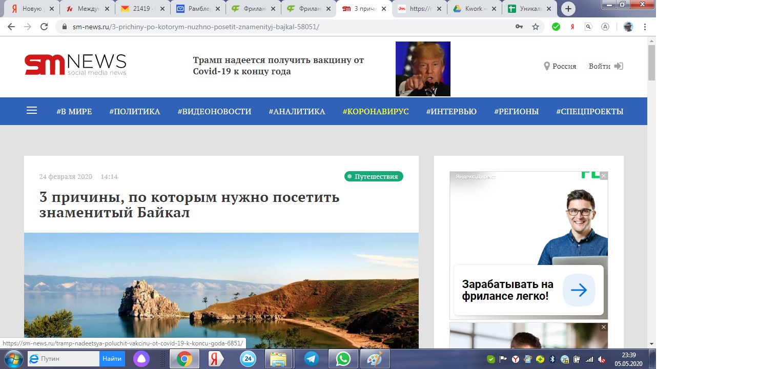
Task: Click the muted volume tray icon
Action: pyautogui.click(x=602, y=359)
